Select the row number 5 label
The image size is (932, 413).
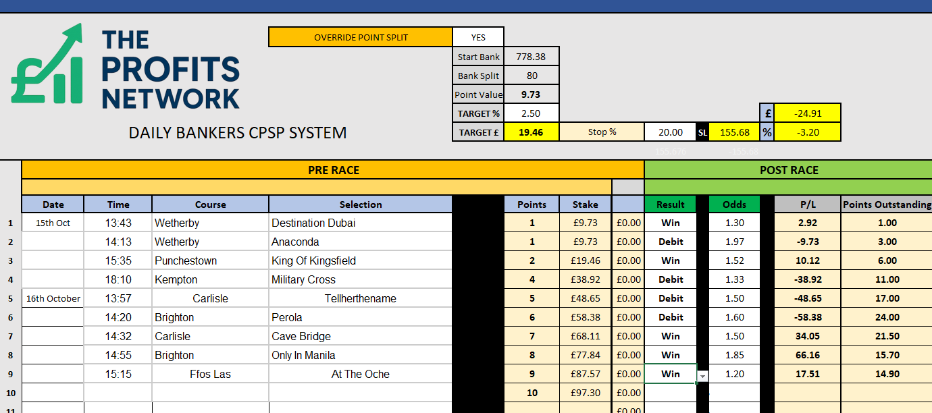[x=10, y=298]
